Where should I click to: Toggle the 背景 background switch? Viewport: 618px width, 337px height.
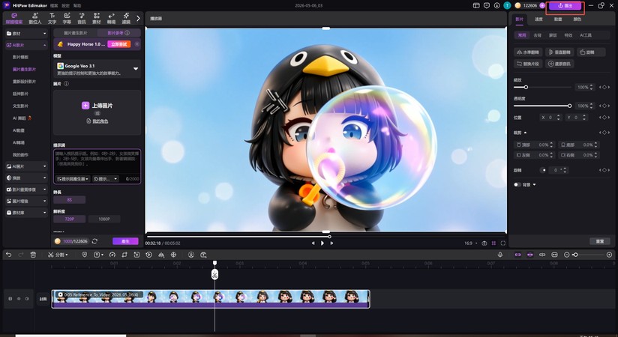pyautogui.click(x=517, y=185)
